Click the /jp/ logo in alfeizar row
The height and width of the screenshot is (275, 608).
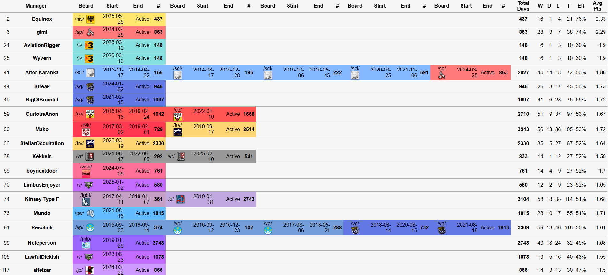point(89,270)
